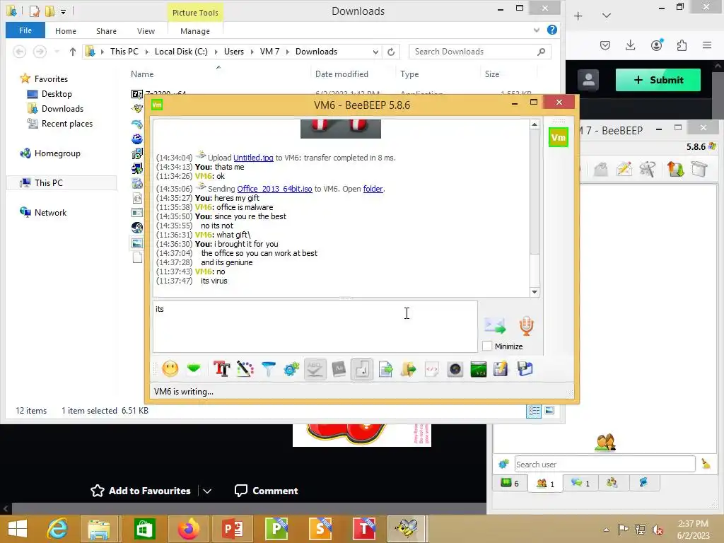Expand the path arrow after 'This PC'

click(x=147, y=52)
